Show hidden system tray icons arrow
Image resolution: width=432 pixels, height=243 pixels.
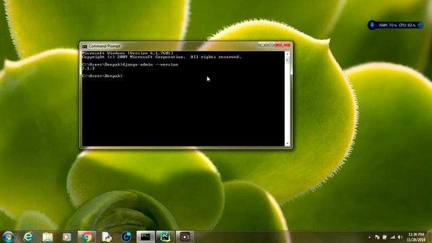pyautogui.click(x=369, y=237)
